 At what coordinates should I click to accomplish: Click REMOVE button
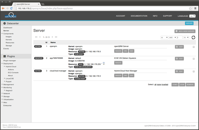[190, 84]
